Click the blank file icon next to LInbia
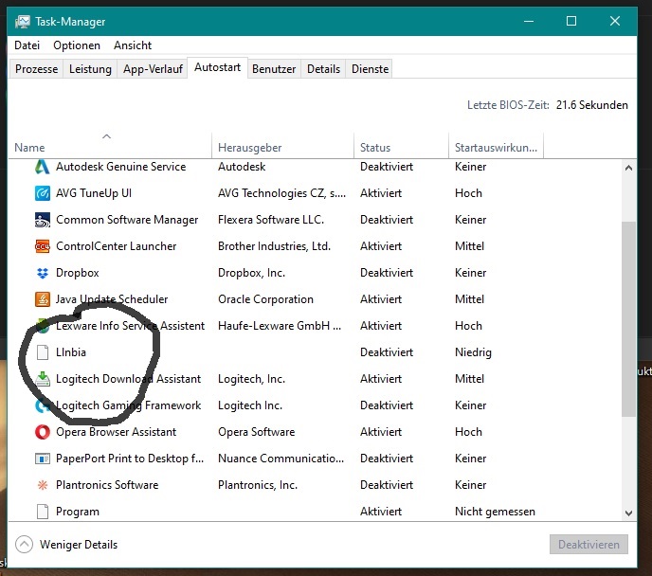The width and height of the screenshot is (652, 576). [x=42, y=352]
